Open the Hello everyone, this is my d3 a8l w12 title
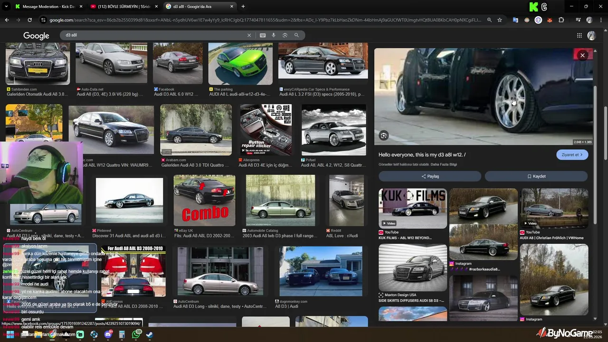Screen dimensions: 608x342 422,155
